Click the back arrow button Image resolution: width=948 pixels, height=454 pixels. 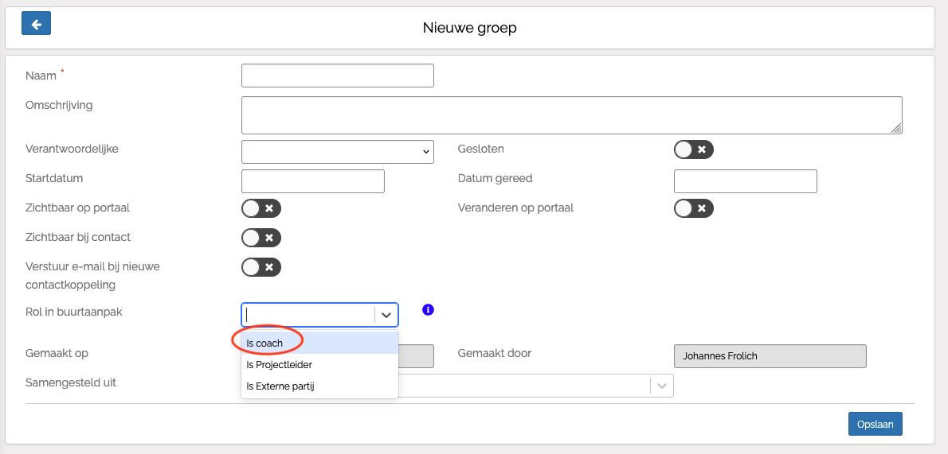click(x=37, y=24)
